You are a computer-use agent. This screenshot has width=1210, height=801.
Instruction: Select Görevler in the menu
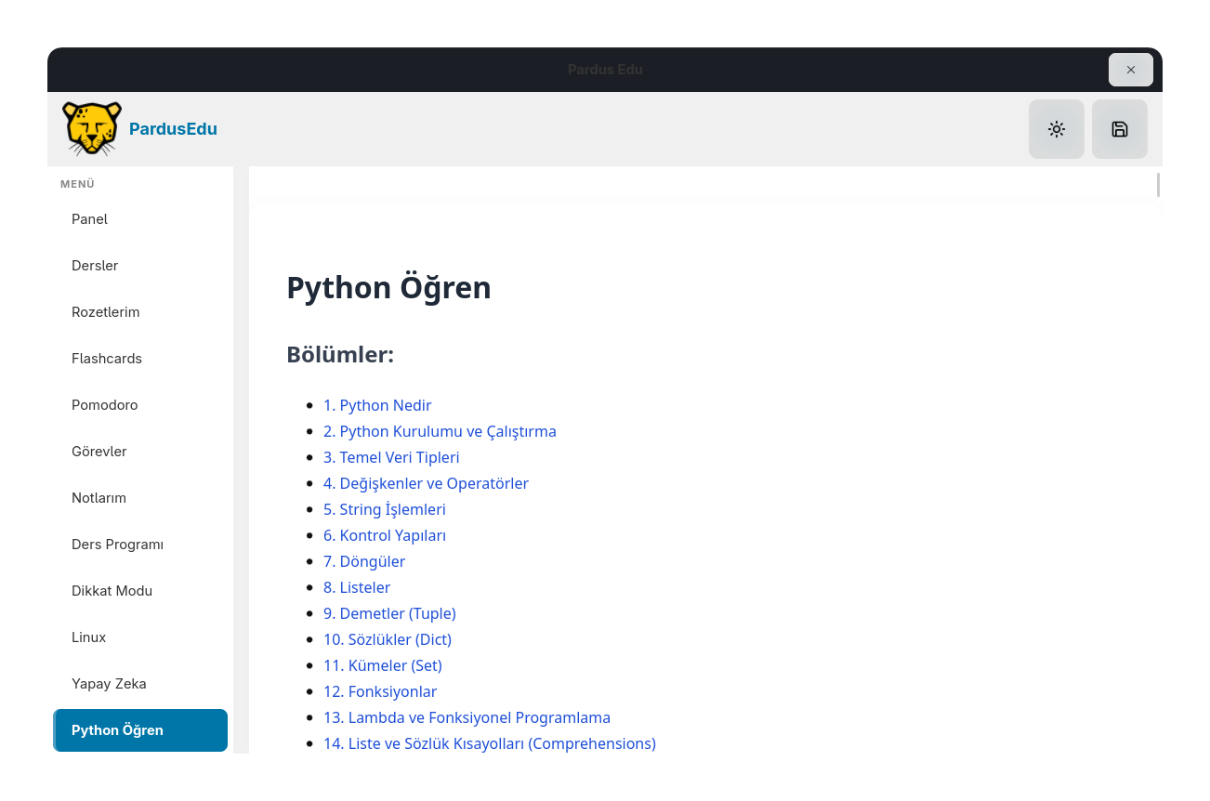click(140, 452)
